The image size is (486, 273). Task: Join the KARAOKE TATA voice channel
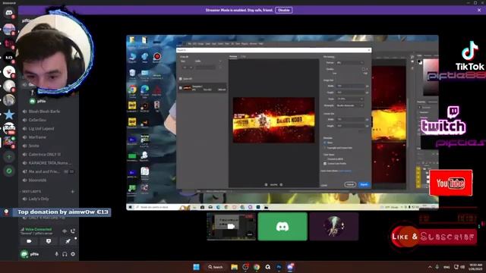click(48, 163)
